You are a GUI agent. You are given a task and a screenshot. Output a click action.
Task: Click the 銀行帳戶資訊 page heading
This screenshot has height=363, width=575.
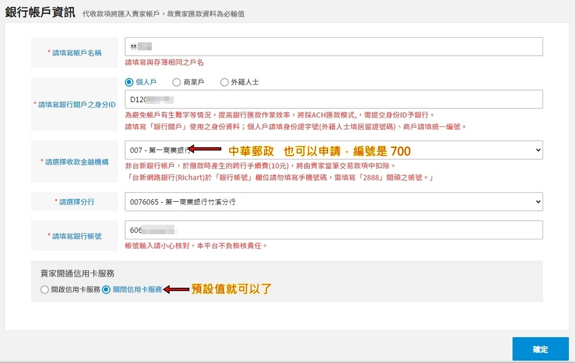(40, 12)
